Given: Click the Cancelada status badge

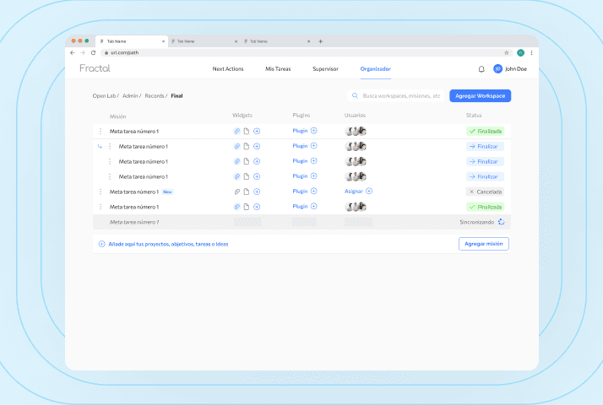Looking at the screenshot, I should point(485,192).
